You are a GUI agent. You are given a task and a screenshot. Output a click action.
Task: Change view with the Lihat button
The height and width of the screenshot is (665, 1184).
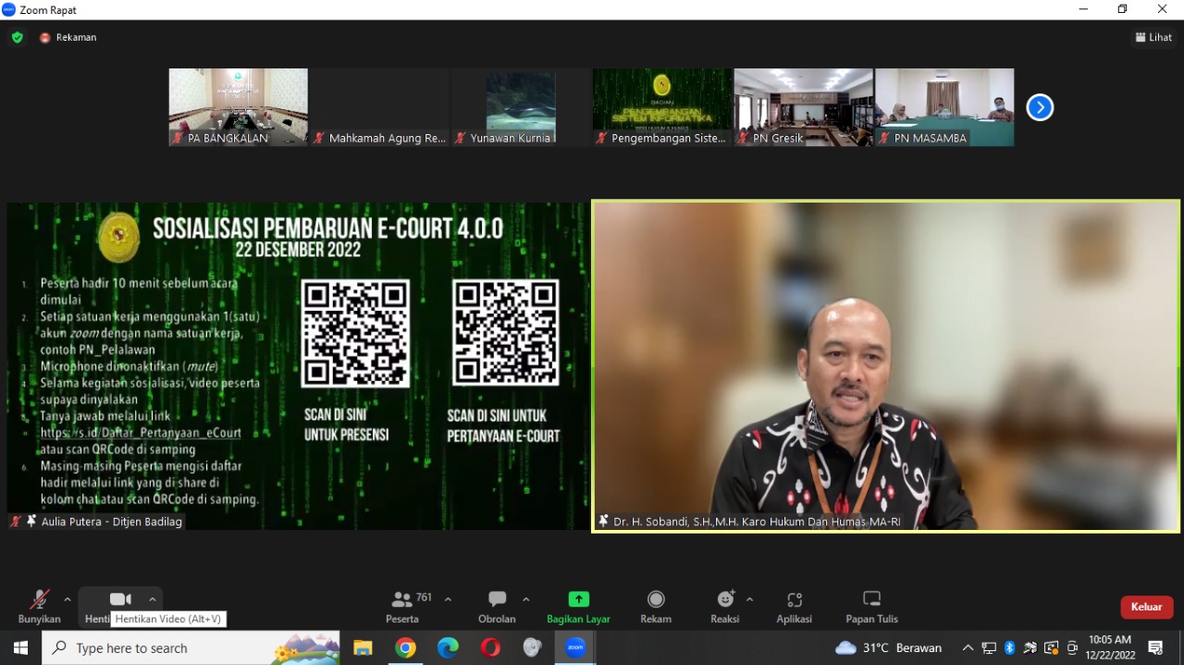[1153, 37]
